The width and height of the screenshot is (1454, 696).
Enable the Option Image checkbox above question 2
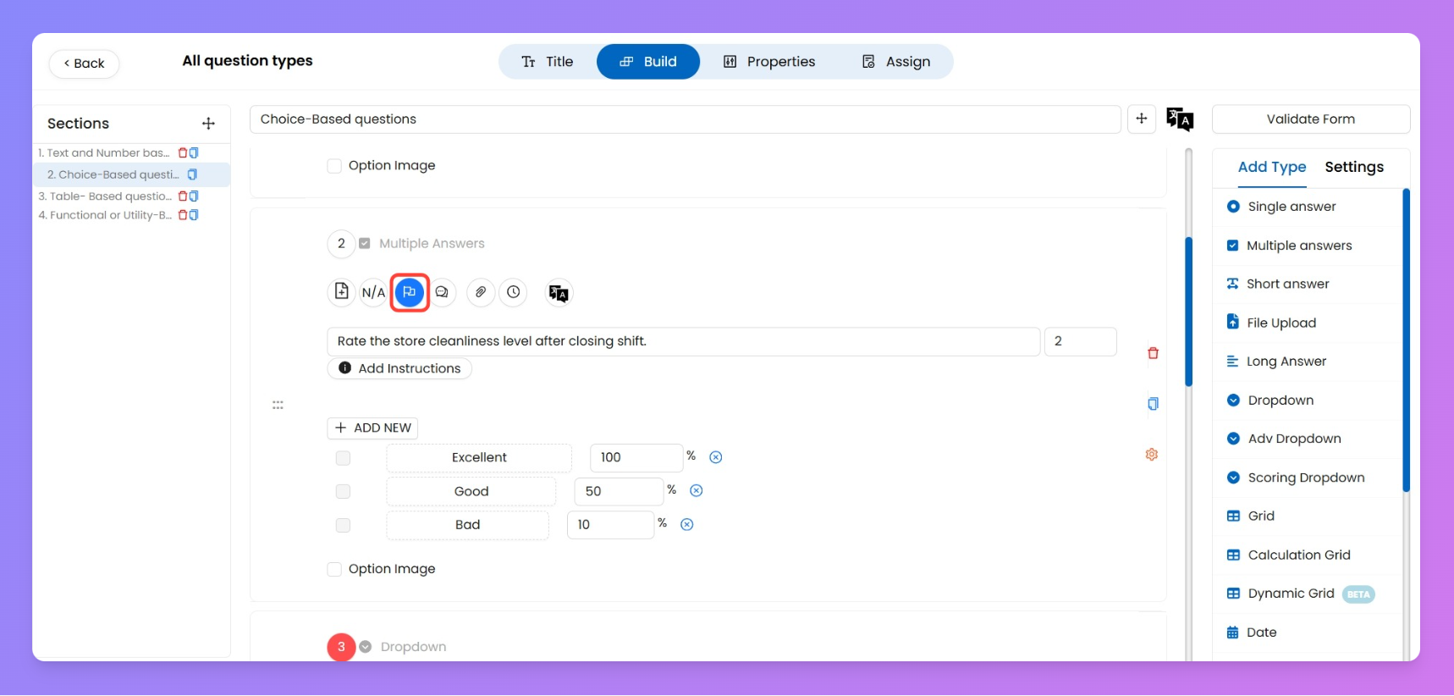[x=334, y=166]
